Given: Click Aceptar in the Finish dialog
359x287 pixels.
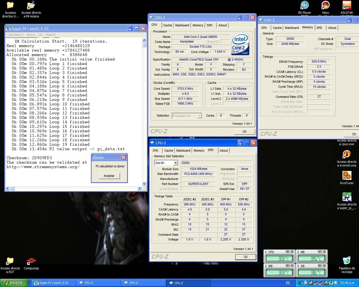Looking at the screenshot, I should pyautogui.click(x=109, y=176).
